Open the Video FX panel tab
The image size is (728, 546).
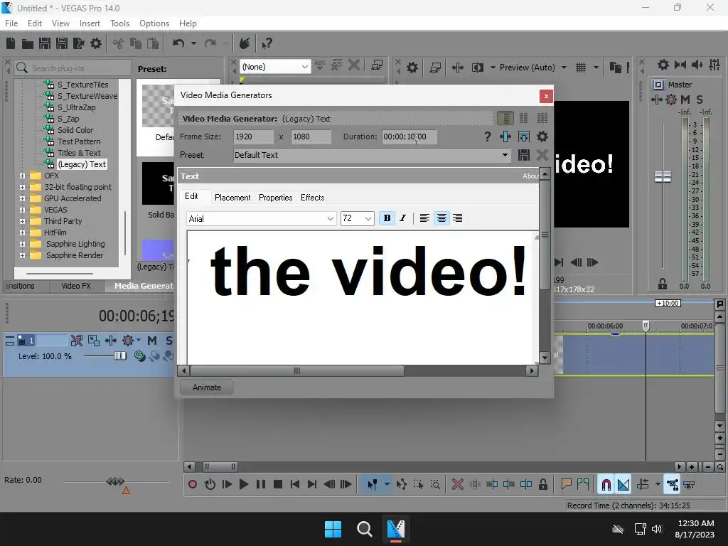click(76, 286)
